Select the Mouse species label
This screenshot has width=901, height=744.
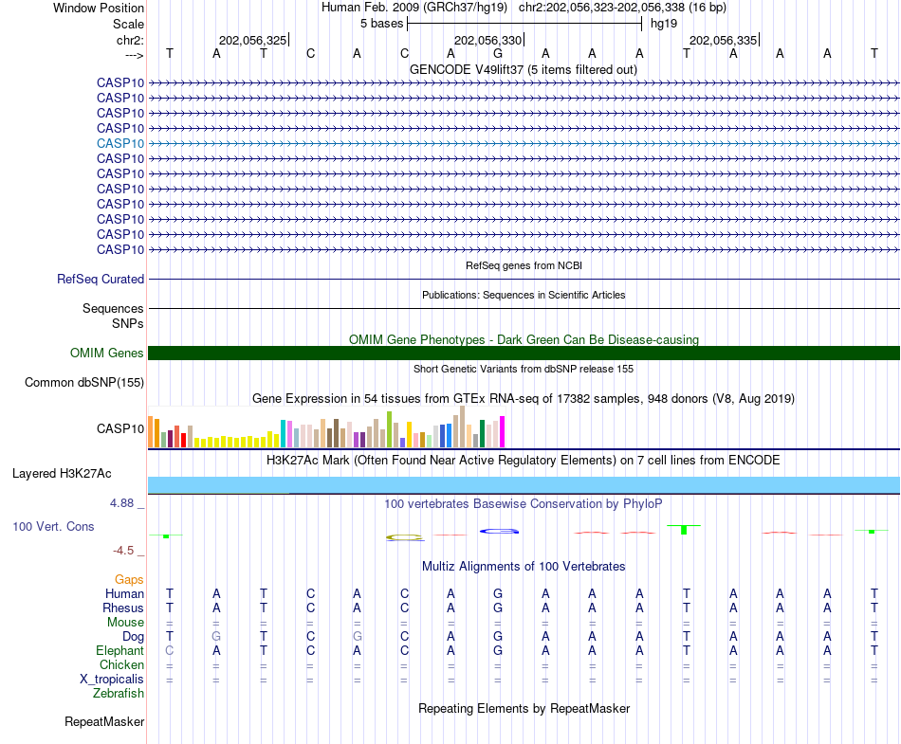125,623
